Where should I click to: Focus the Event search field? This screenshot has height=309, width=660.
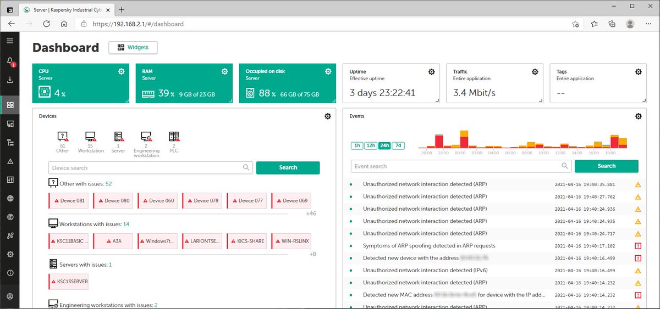461,166
